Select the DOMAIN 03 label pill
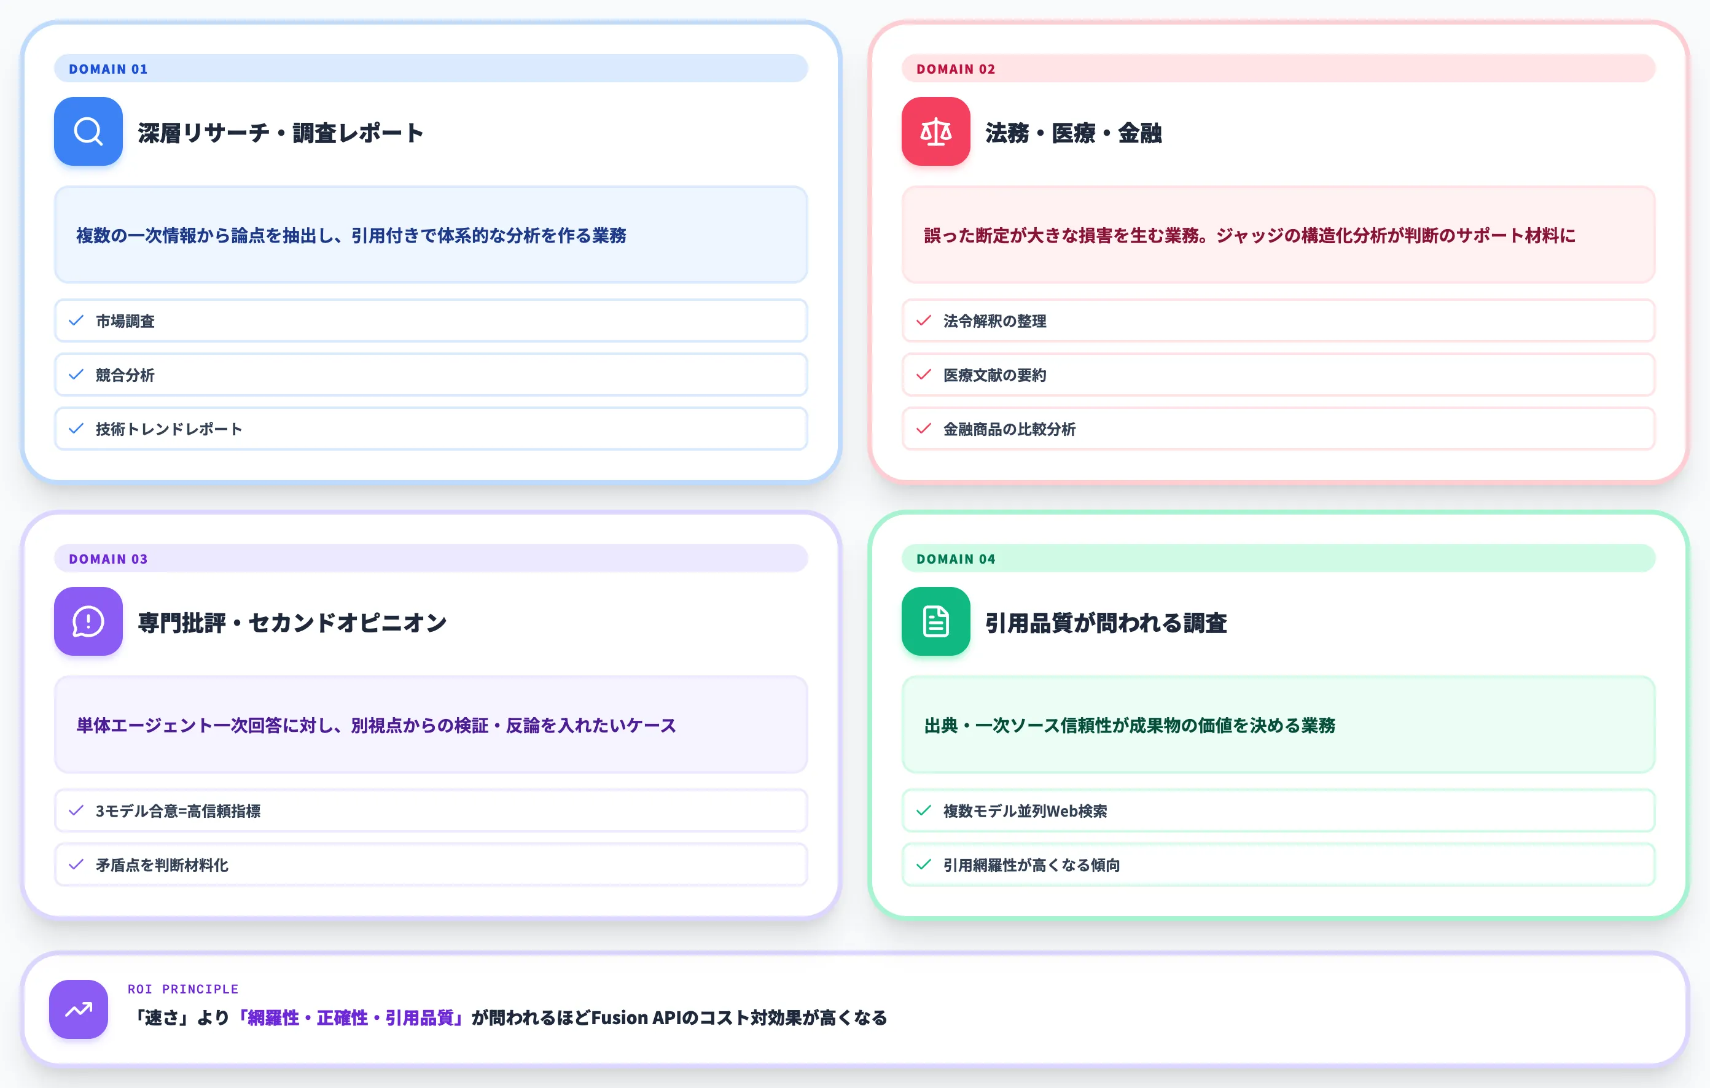Image resolution: width=1710 pixels, height=1088 pixels. pos(431,559)
